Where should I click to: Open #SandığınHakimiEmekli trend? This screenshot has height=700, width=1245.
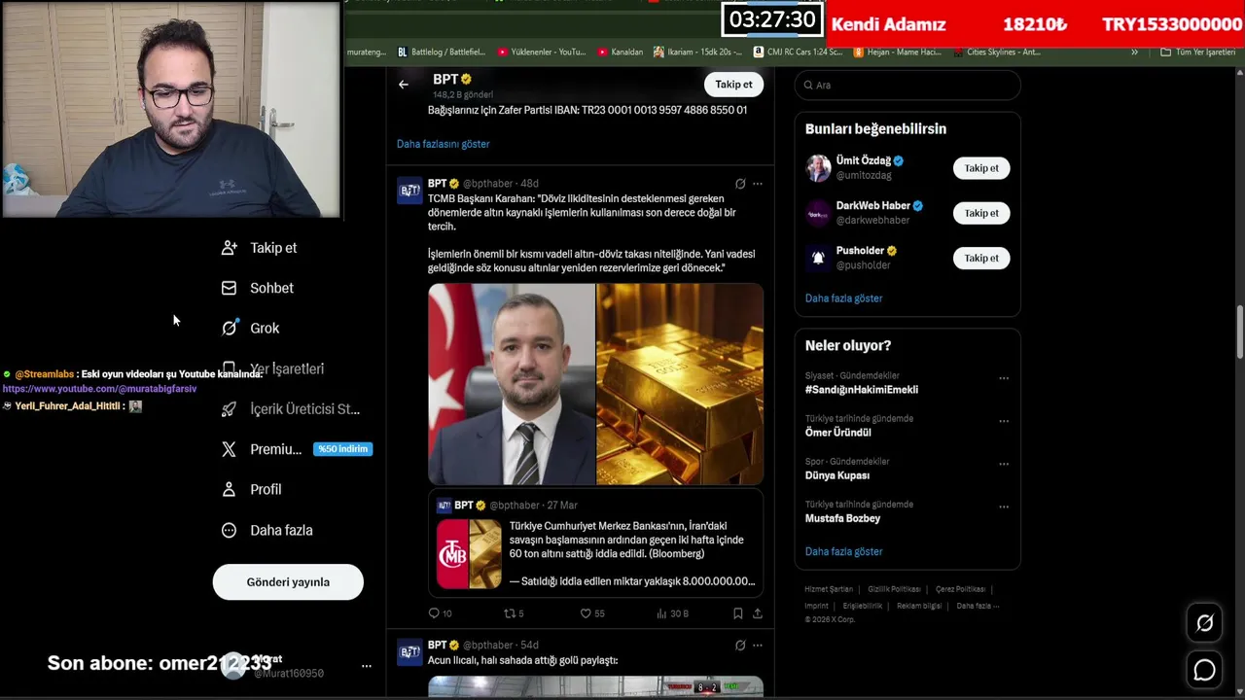coord(862,390)
